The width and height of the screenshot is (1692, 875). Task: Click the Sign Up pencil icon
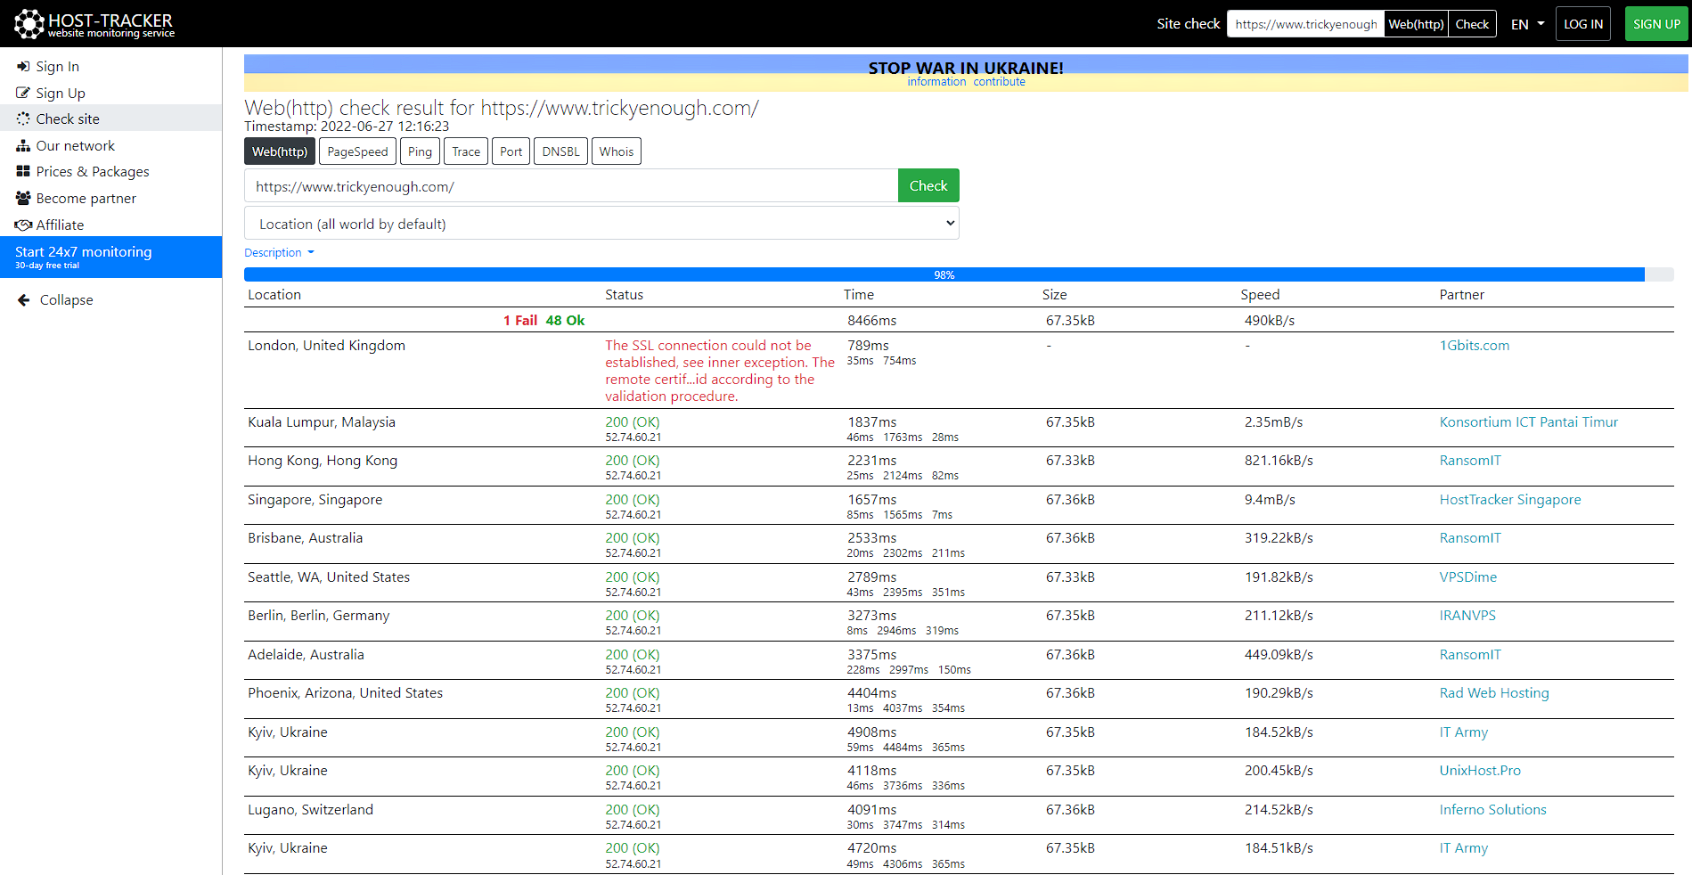point(23,93)
